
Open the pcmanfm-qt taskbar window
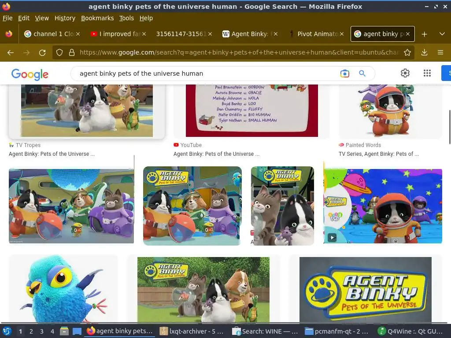click(x=337, y=331)
